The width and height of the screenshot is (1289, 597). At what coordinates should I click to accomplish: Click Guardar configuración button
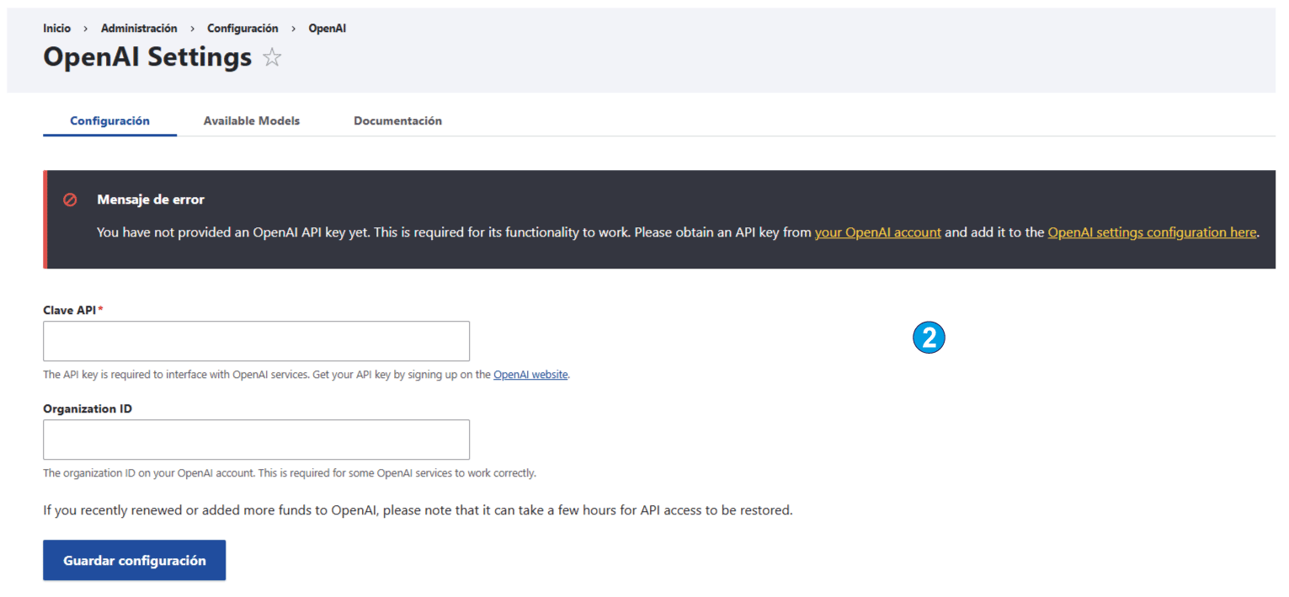click(135, 561)
